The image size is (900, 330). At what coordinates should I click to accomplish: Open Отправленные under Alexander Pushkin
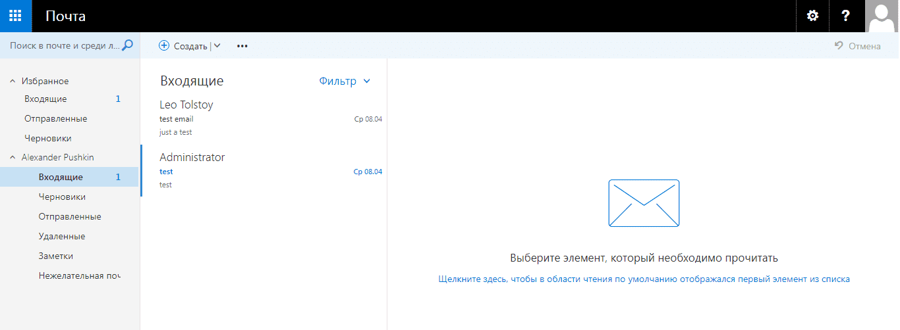70,216
